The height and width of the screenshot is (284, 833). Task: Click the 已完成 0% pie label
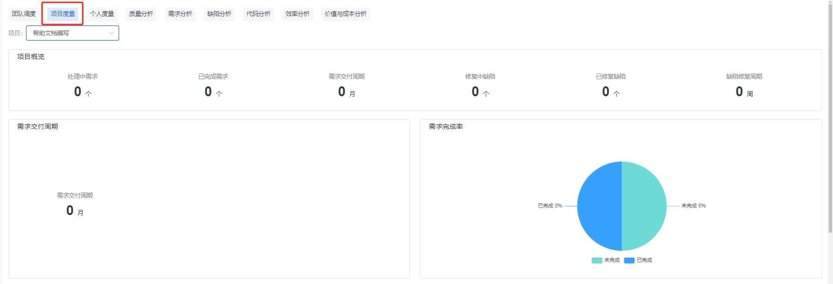coord(550,206)
